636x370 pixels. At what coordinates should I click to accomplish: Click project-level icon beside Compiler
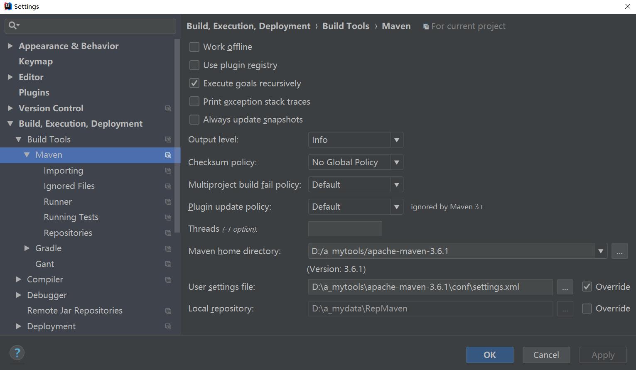pyautogui.click(x=168, y=280)
